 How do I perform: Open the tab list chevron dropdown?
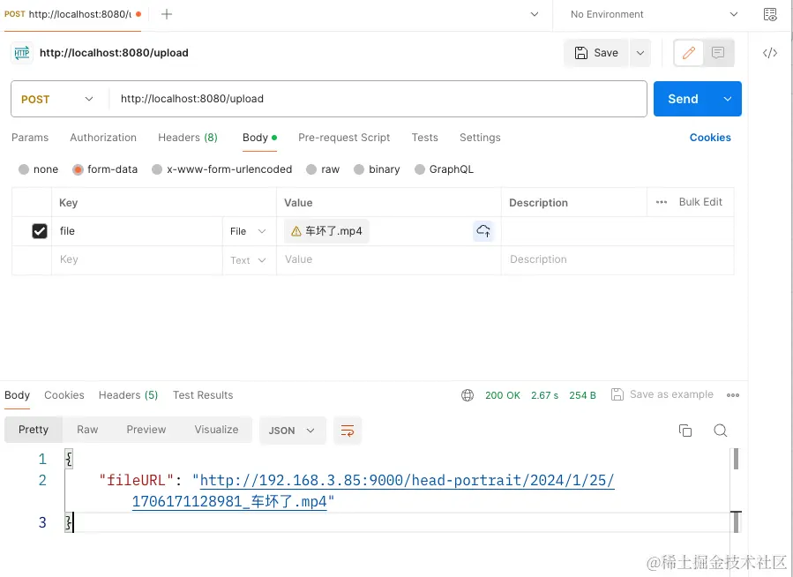534,14
